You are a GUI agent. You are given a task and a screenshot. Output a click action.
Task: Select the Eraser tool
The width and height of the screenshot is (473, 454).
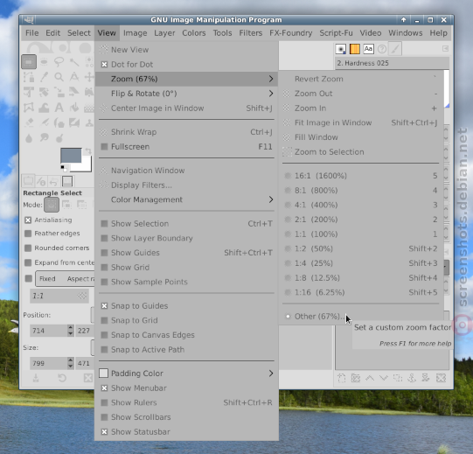29,122
